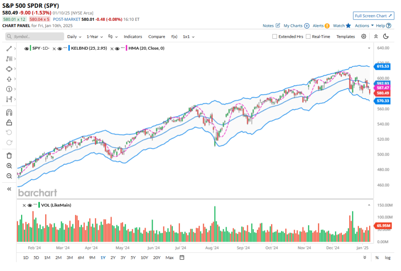Hide the VOL indicator via eye icon
The width and height of the screenshot is (401, 271).
pyautogui.click(x=29, y=205)
